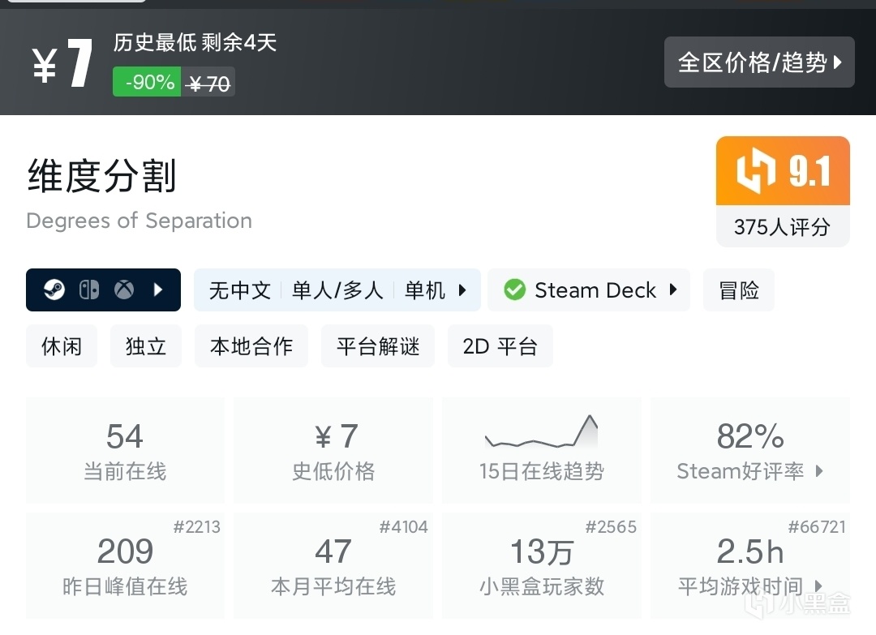Select the 本地合作 local co-op tag
876x635 pixels.
[x=251, y=346]
